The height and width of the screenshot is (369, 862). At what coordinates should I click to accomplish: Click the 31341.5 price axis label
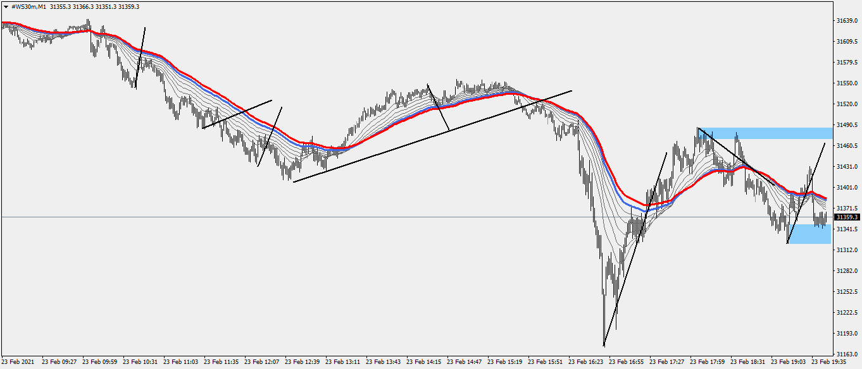[847, 229]
